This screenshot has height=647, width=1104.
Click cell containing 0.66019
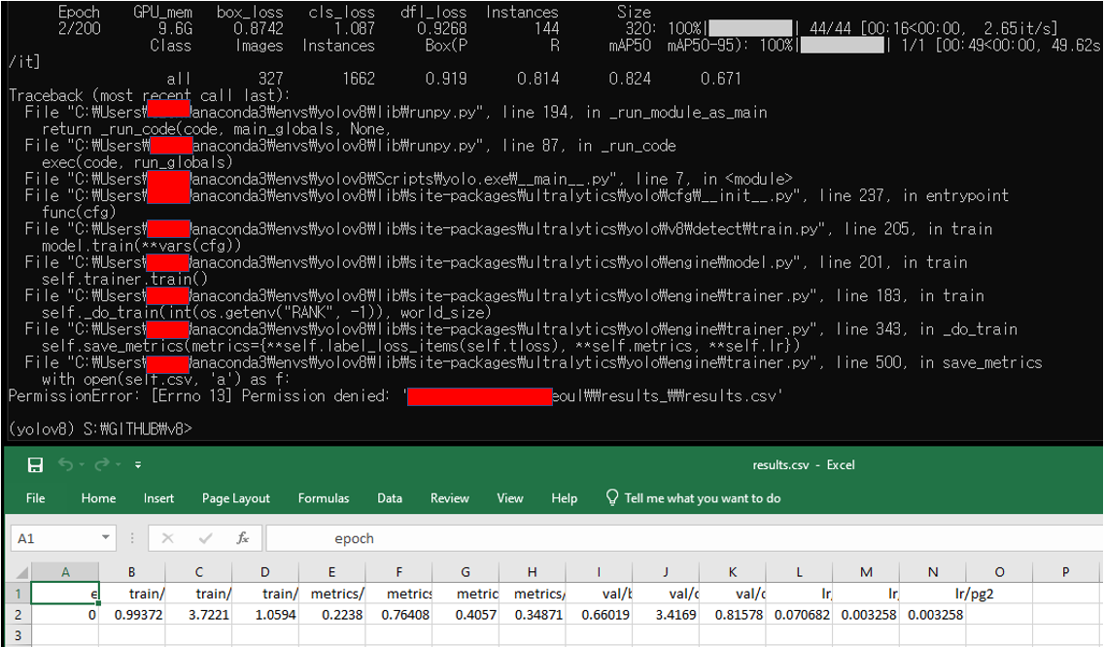point(599,615)
